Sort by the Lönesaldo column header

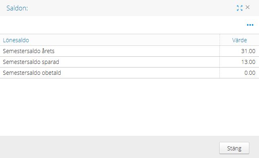click(x=16, y=40)
